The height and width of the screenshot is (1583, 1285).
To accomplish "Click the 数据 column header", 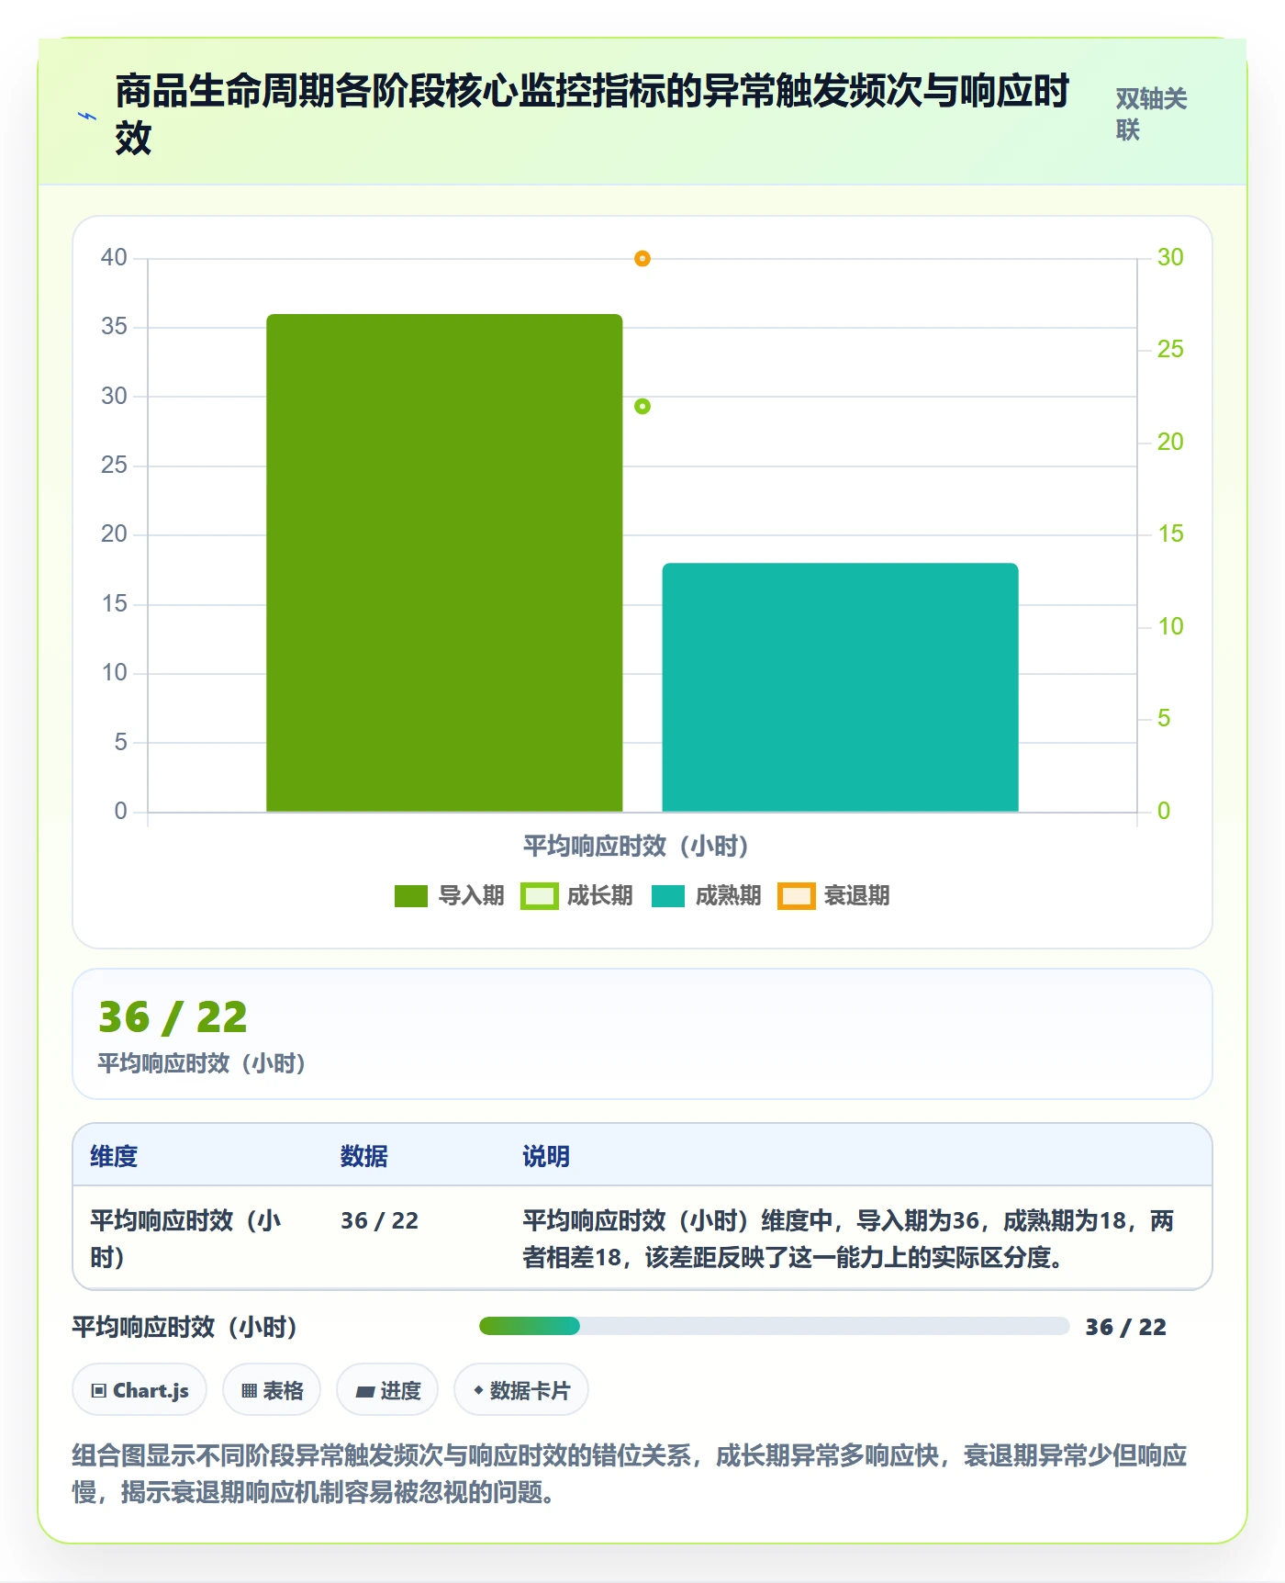I will (x=364, y=1156).
